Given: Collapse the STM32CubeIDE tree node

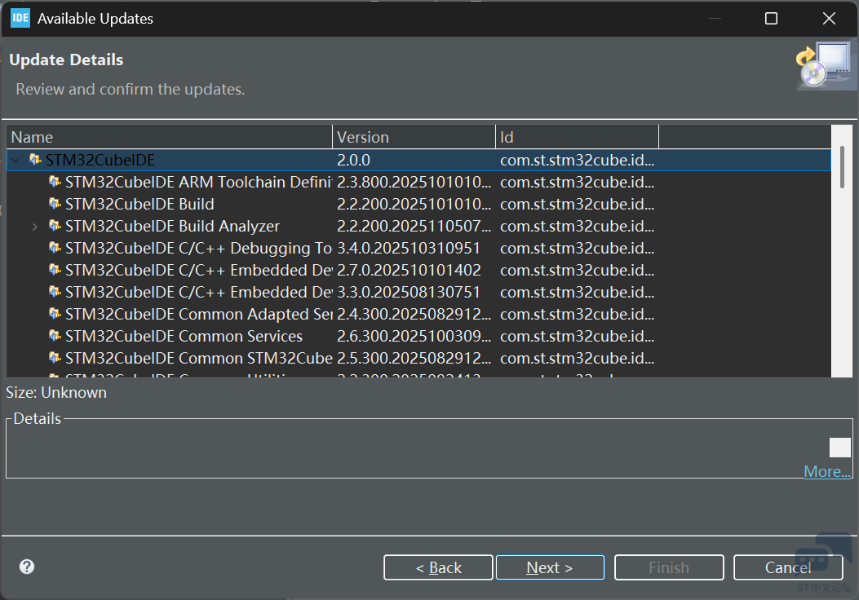Looking at the screenshot, I should click(15, 161).
